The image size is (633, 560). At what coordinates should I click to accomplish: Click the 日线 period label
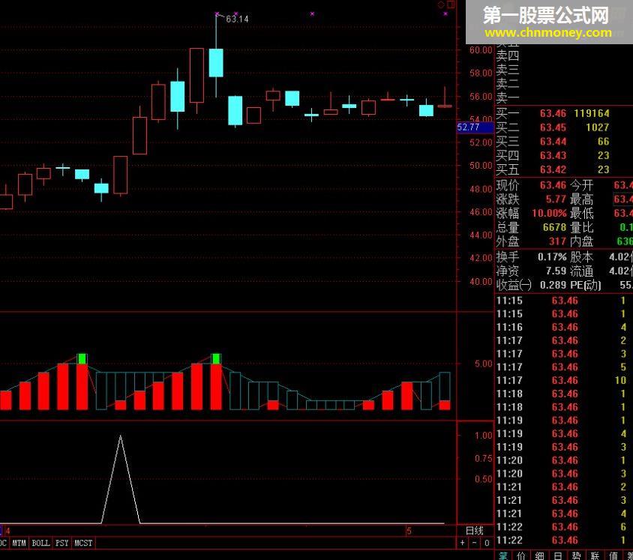click(475, 530)
